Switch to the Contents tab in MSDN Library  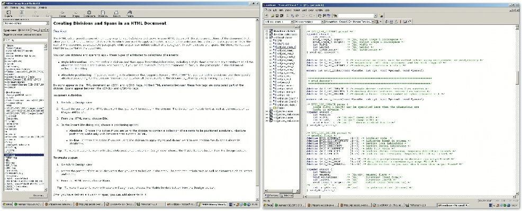(10, 30)
